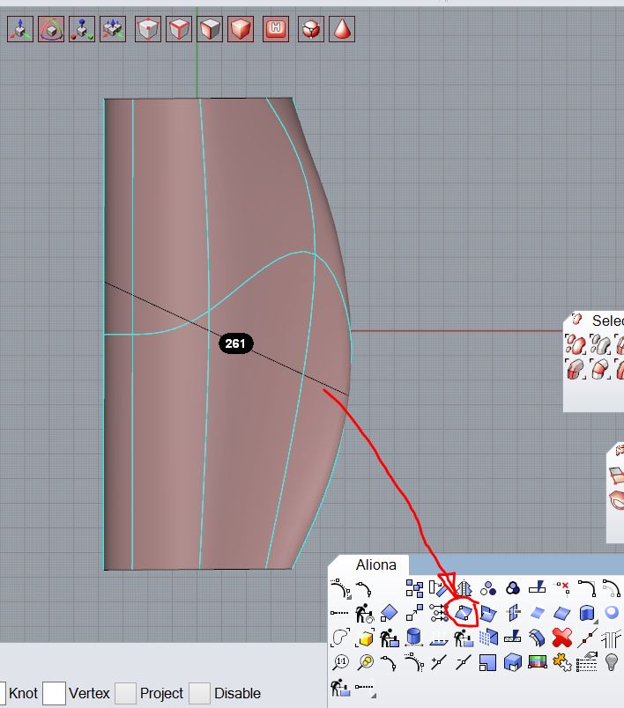Toggle the Vertex osnap checkbox

[55, 693]
